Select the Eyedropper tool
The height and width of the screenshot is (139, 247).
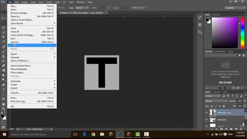[x=3, y=42]
